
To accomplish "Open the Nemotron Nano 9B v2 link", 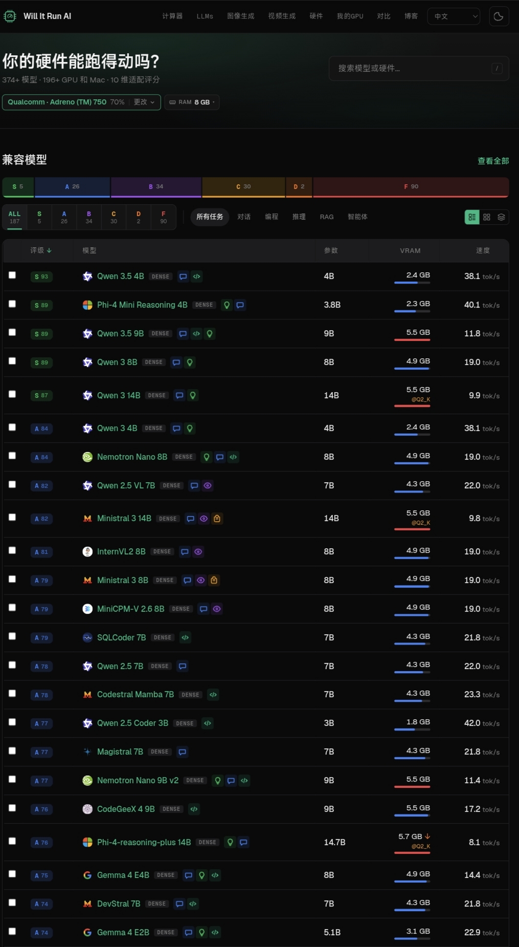I will (x=138, y=781).
